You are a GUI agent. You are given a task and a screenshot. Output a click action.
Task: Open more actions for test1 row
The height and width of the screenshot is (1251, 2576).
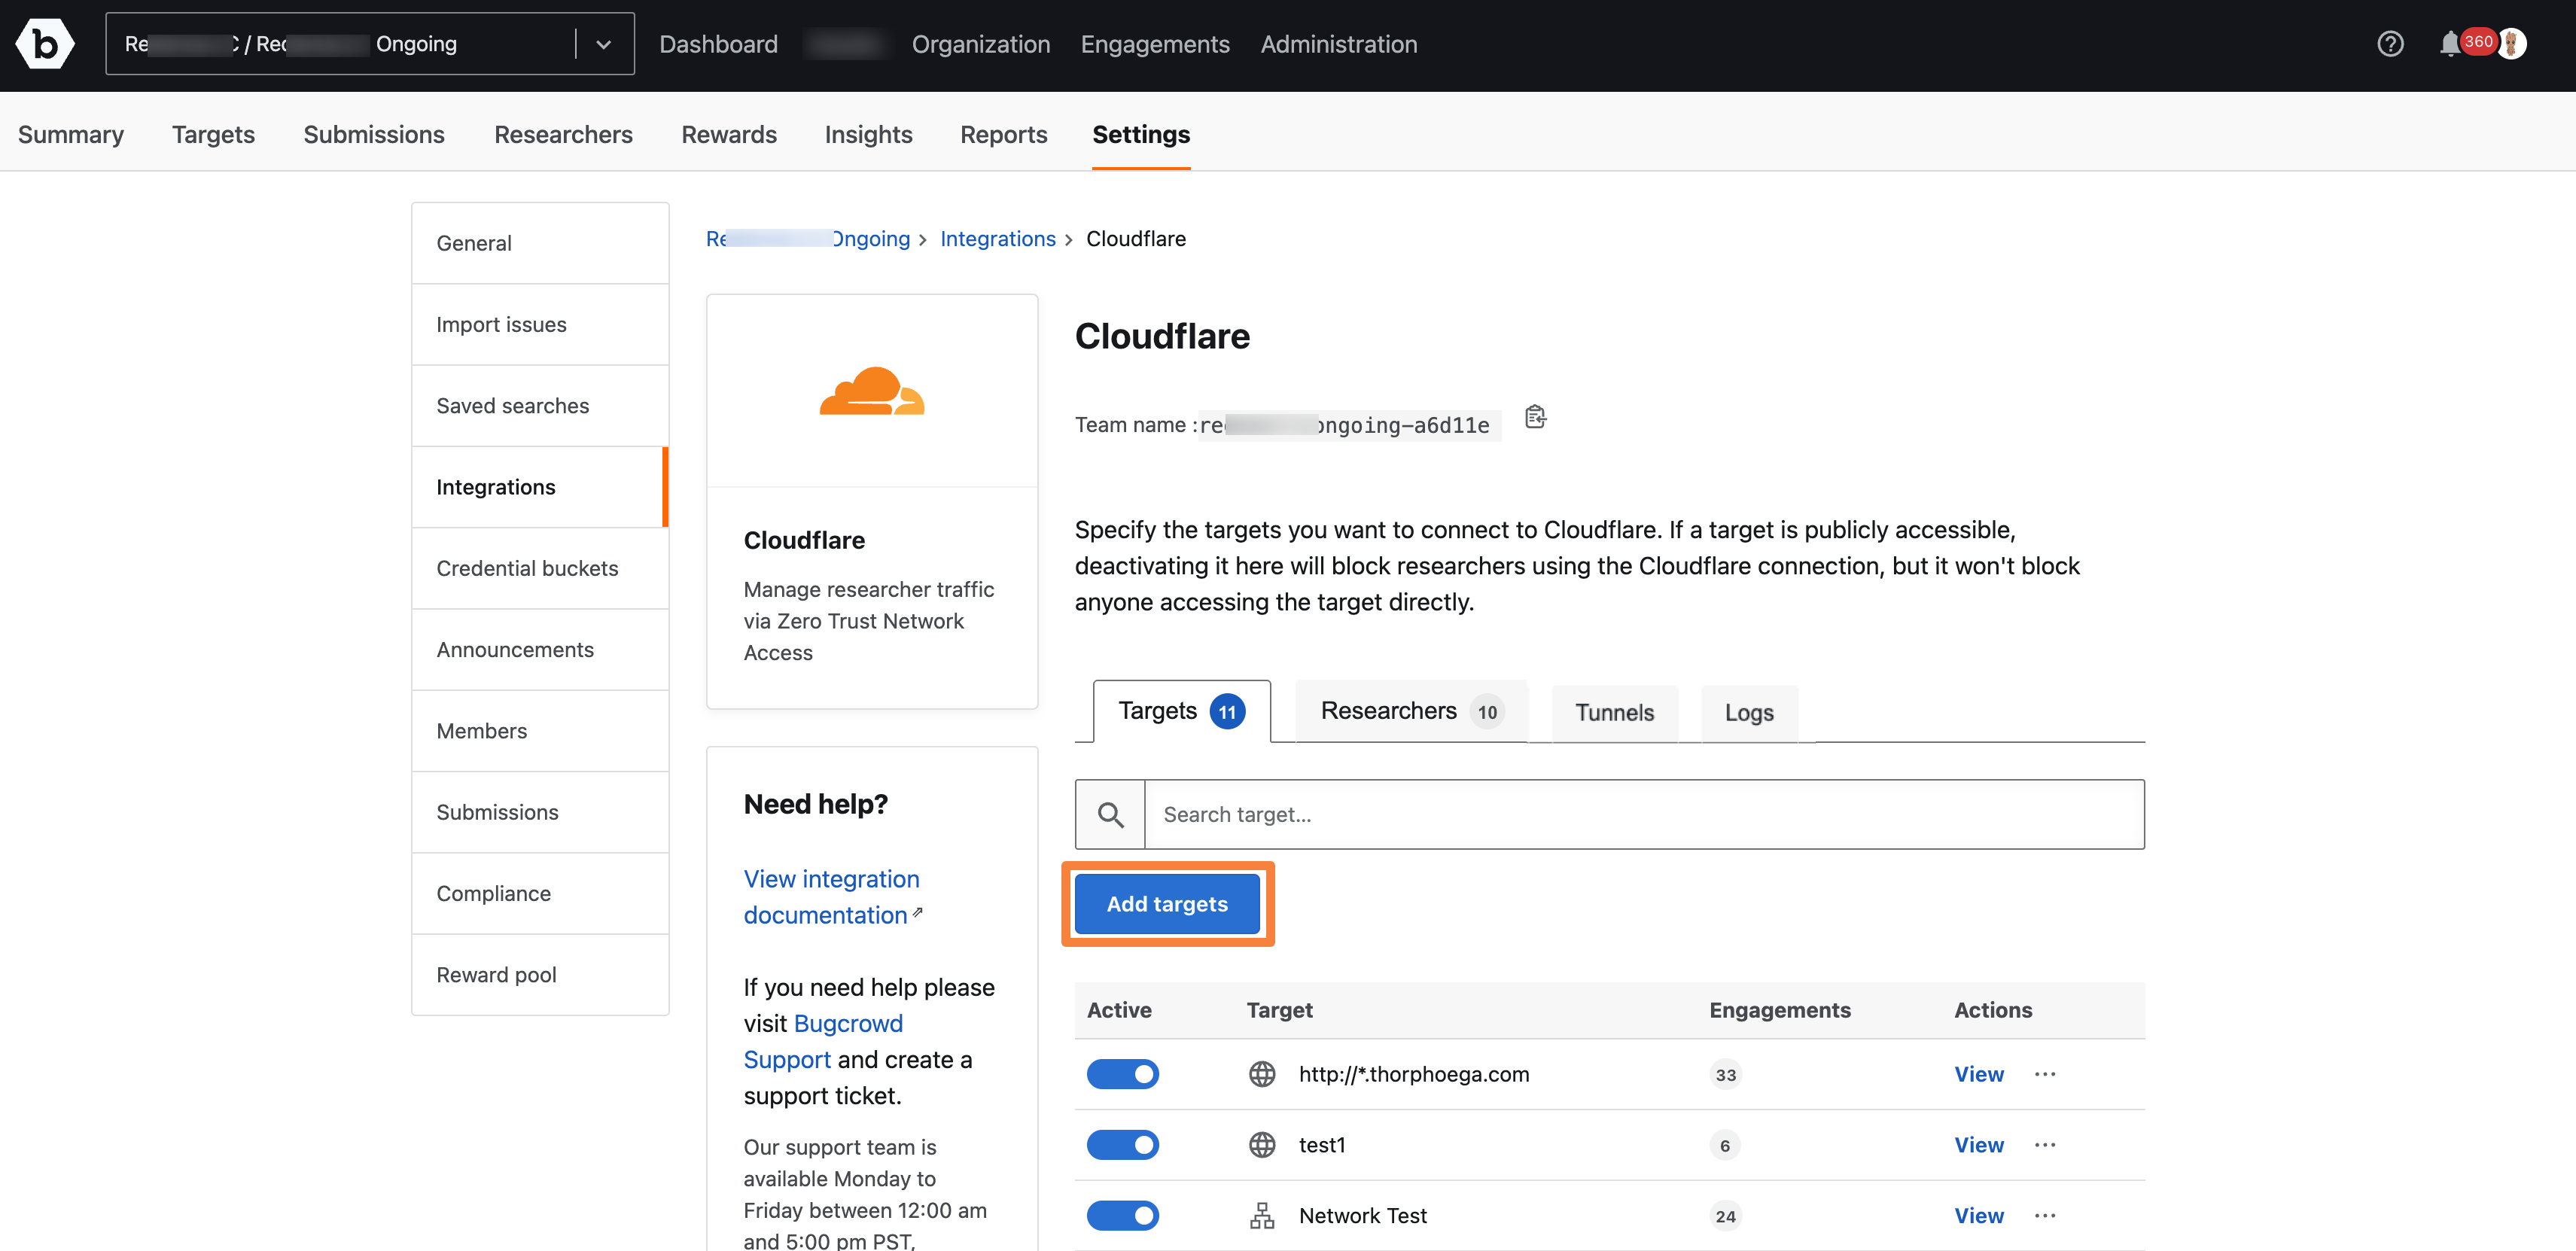tap(2045, 1145)
